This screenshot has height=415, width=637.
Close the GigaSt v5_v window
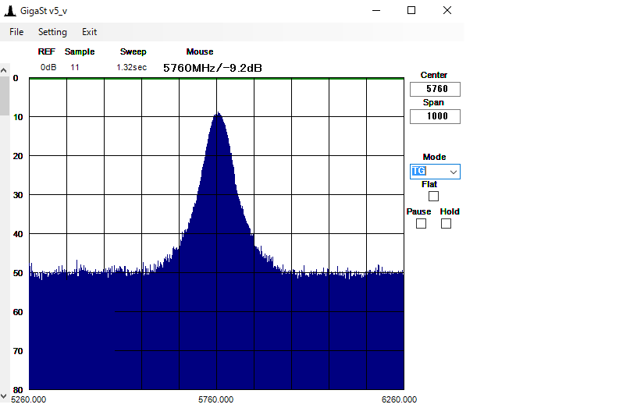[447, 11]
